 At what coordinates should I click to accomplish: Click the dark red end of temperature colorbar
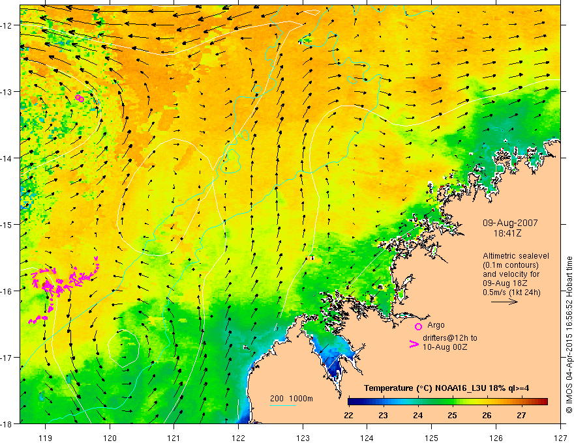(543, 402)
